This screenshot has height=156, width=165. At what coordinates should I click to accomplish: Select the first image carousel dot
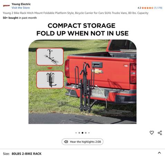[76, 133]
